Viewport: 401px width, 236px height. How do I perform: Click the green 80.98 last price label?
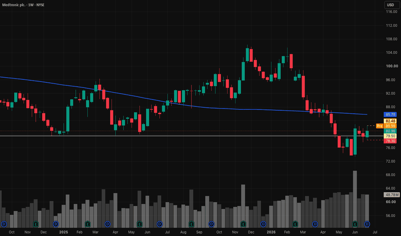coord(390,131)
